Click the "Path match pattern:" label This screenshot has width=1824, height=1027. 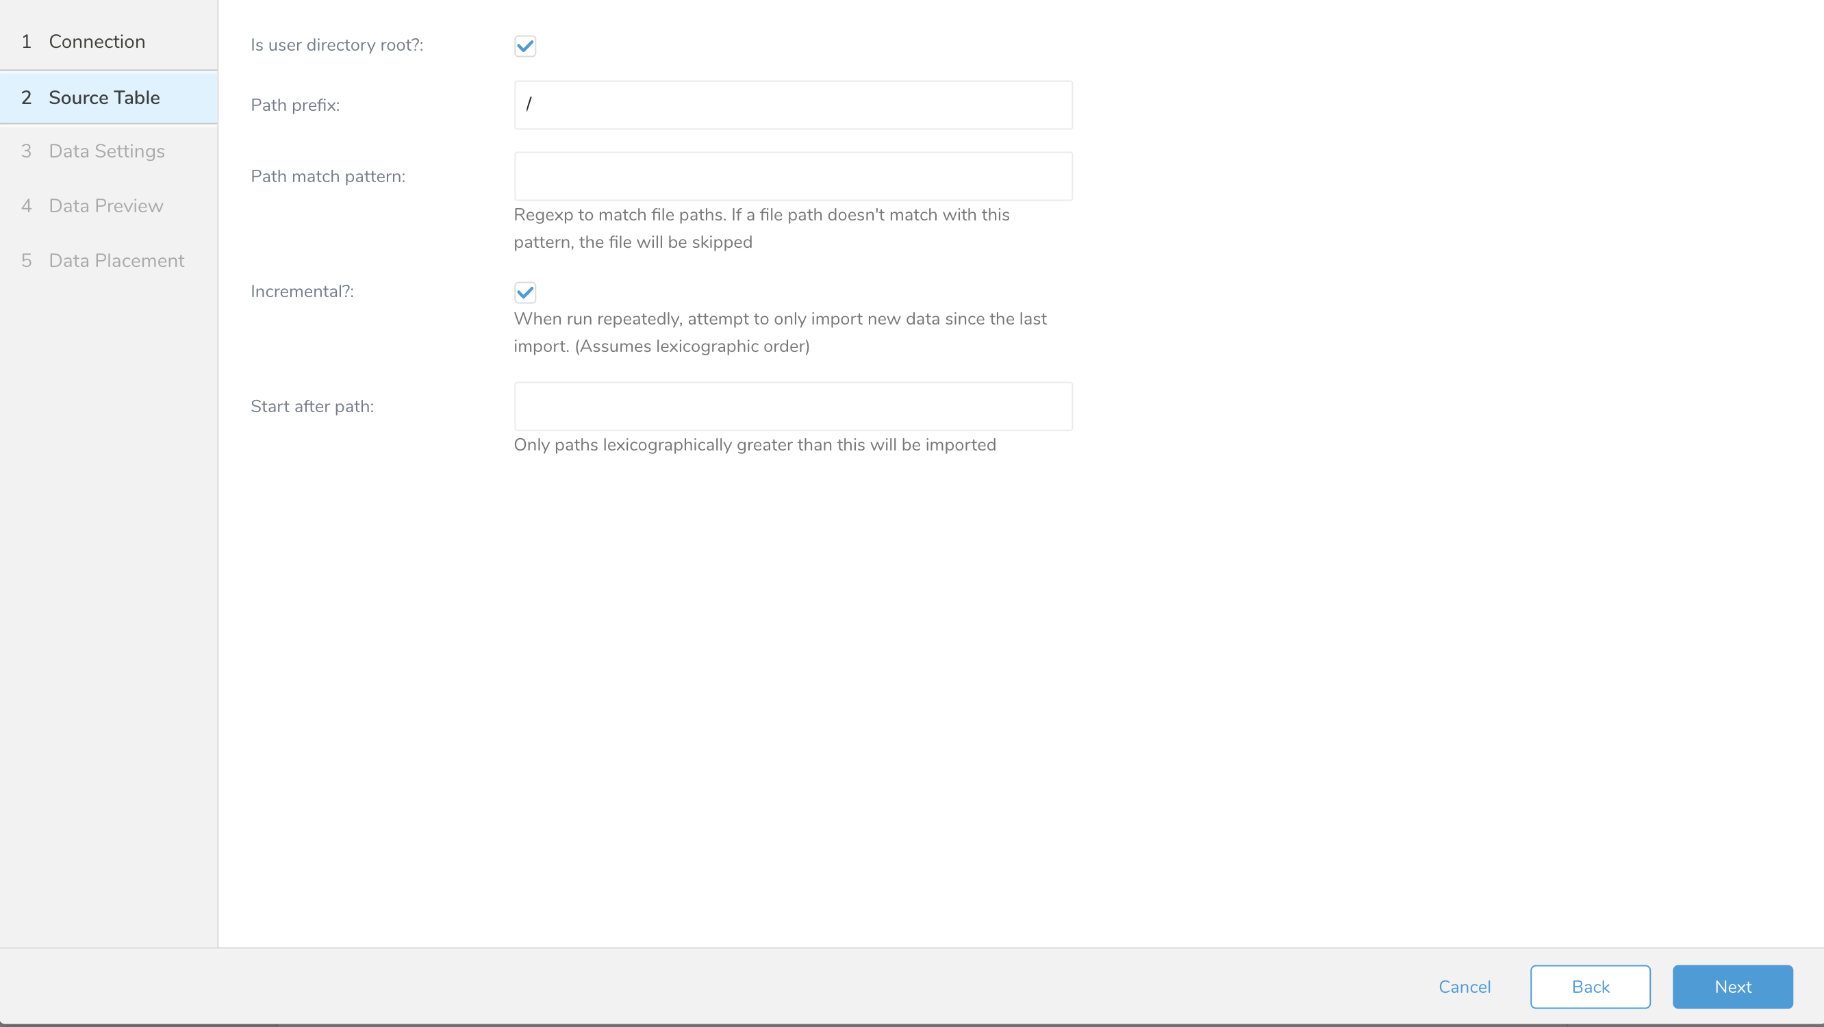(328, 177)
